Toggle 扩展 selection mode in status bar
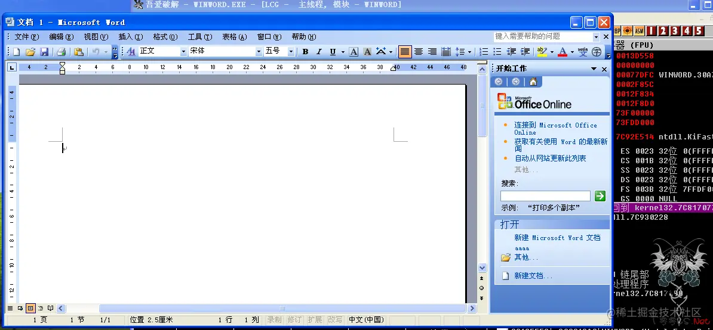The image size is (713, 330). [x=315, y=319]
